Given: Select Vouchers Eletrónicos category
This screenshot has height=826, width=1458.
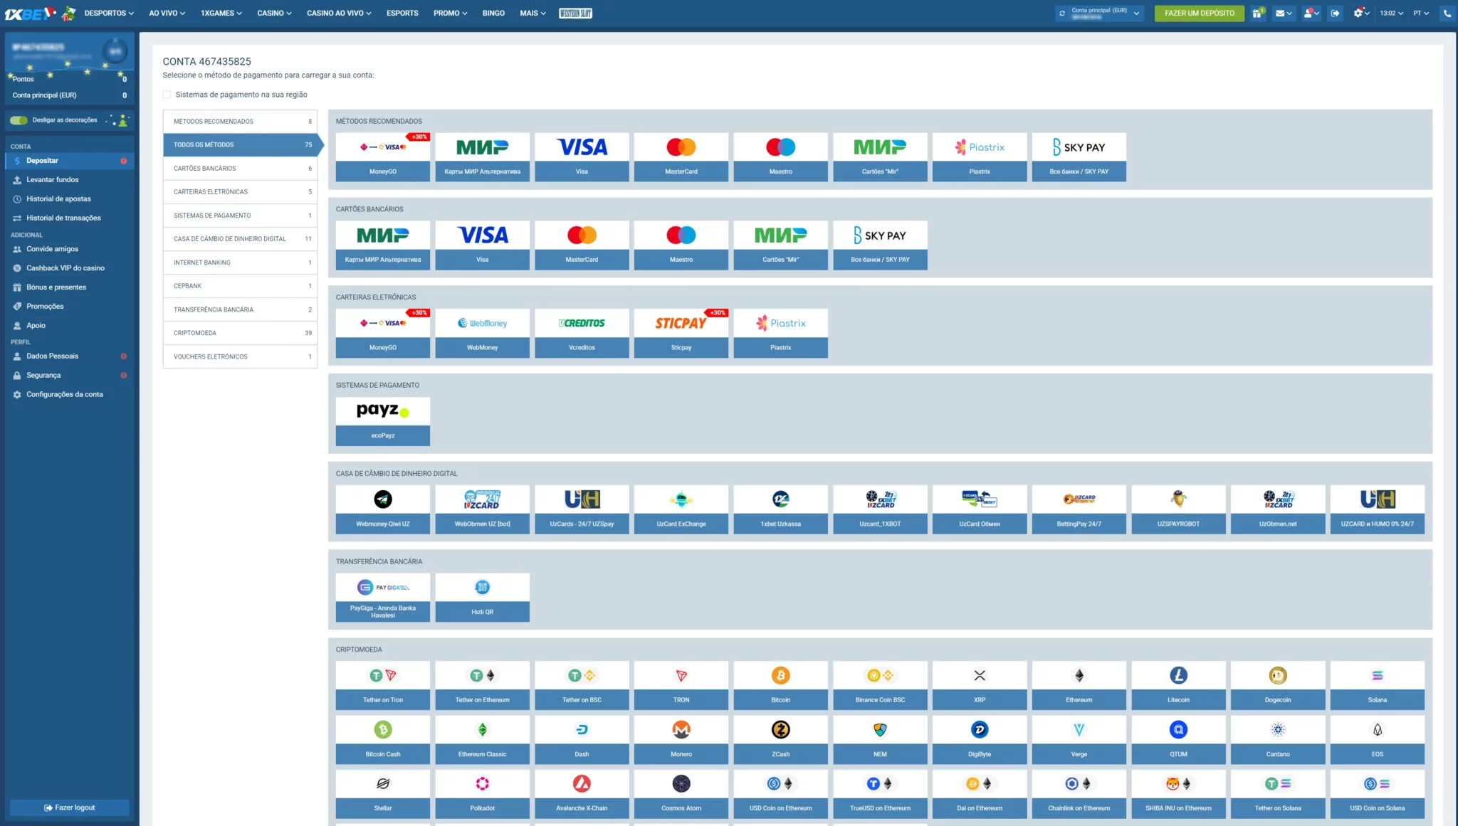Looking at the screenshot, I should click(x=240, y=356).
